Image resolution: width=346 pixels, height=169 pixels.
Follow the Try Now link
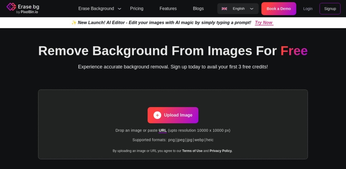coord(264,23)
